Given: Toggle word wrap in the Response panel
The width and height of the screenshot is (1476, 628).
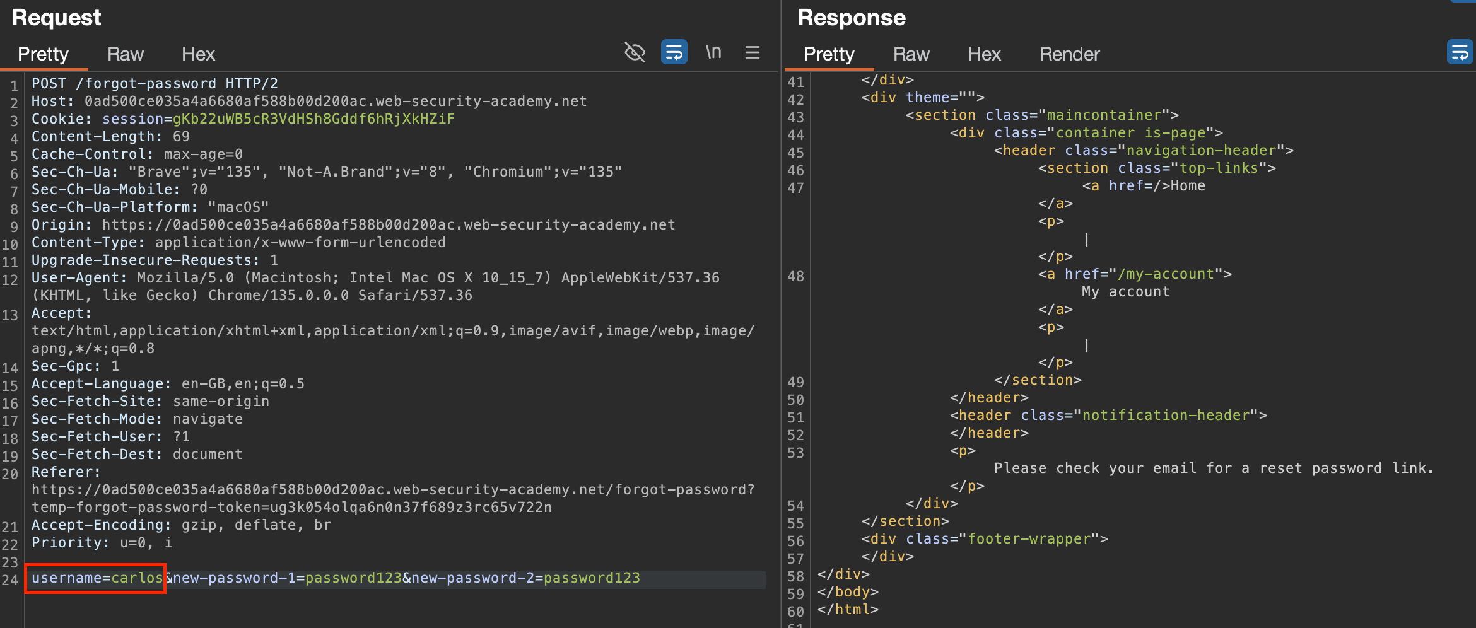Looking at the screenshot, I should [x=1460, y=52].
